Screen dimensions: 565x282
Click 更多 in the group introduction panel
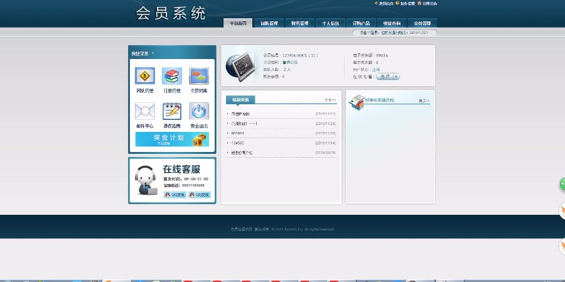pyautogui.click(x=424, y=101)
